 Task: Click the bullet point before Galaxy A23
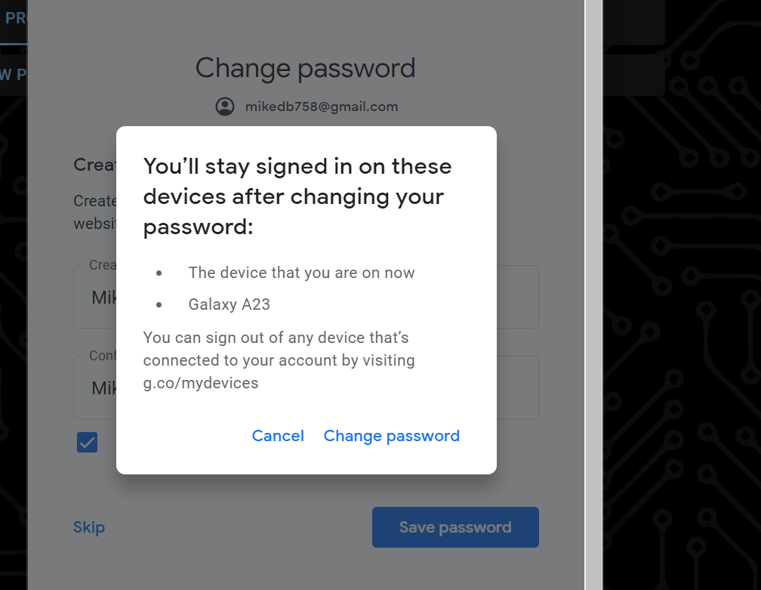159,305
